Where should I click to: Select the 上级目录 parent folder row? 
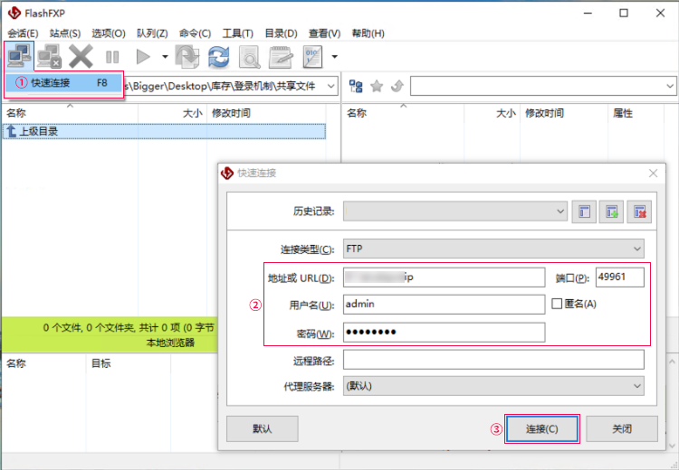(x=164, y=131)
